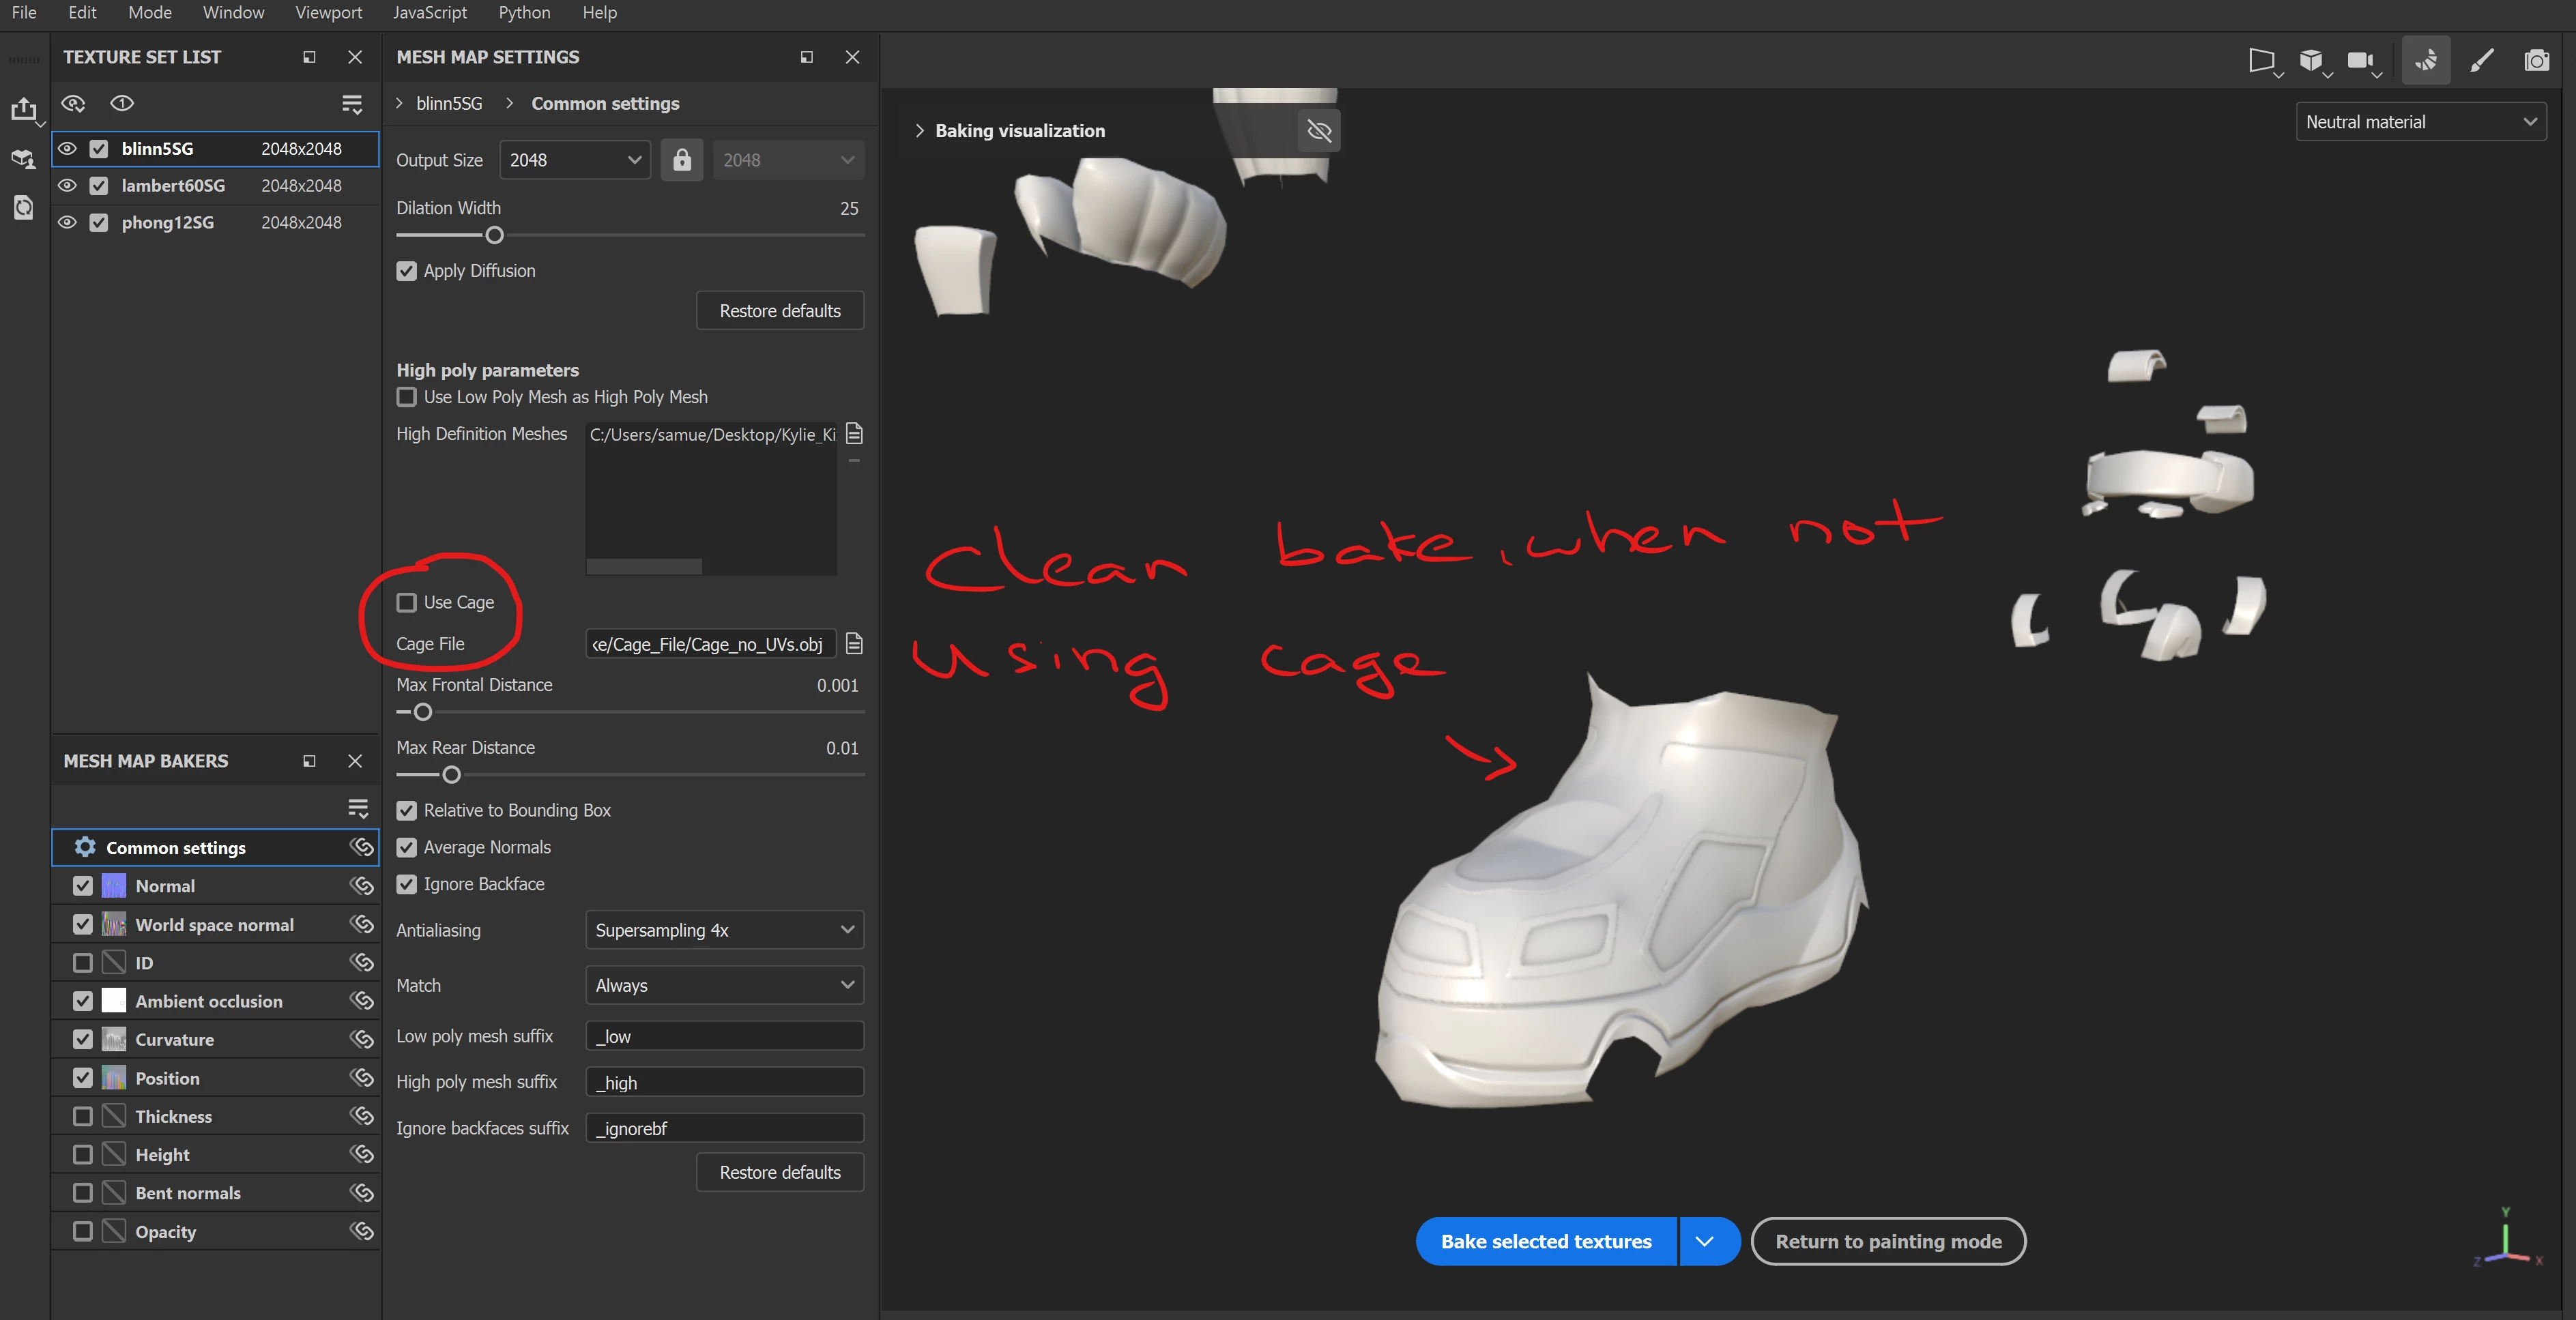Click the Dilation Width slider handle
The image size is (2576, 1320).
click(494, 236)
